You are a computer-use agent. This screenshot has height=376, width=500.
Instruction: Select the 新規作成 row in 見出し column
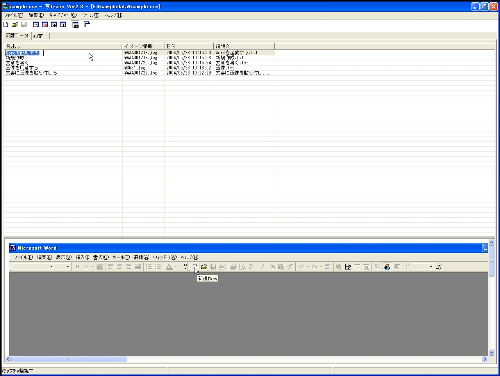(x=15, y=58)
